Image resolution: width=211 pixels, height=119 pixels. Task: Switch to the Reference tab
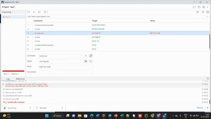(20, 79)
